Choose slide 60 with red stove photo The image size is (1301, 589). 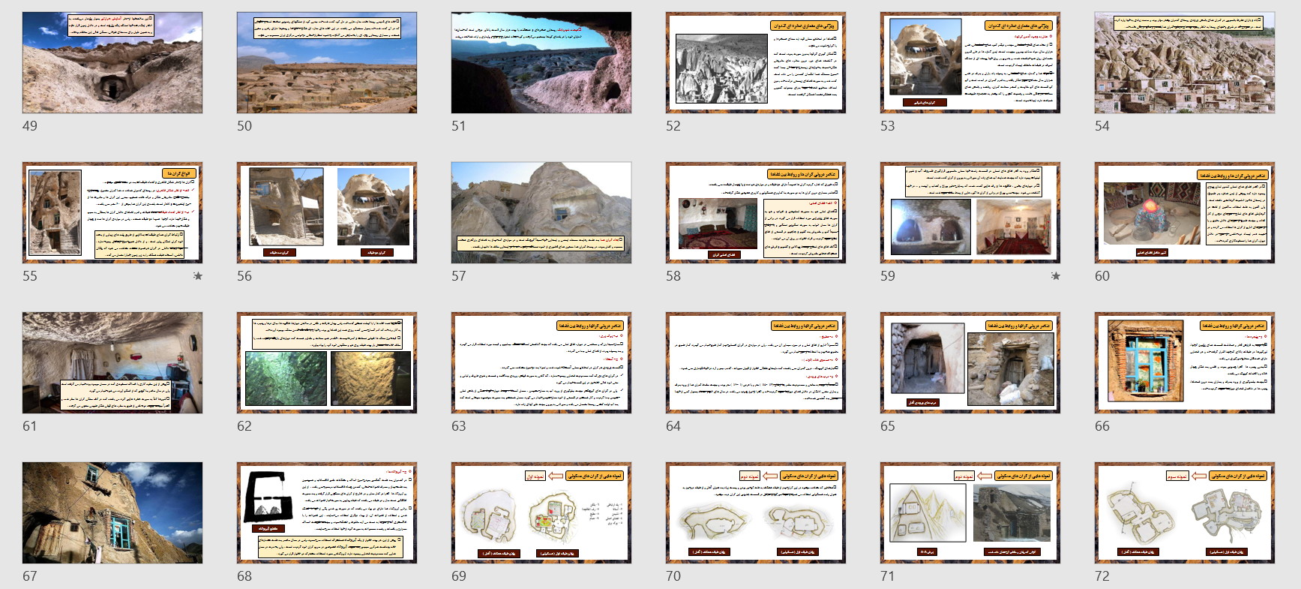(1185, 213)
